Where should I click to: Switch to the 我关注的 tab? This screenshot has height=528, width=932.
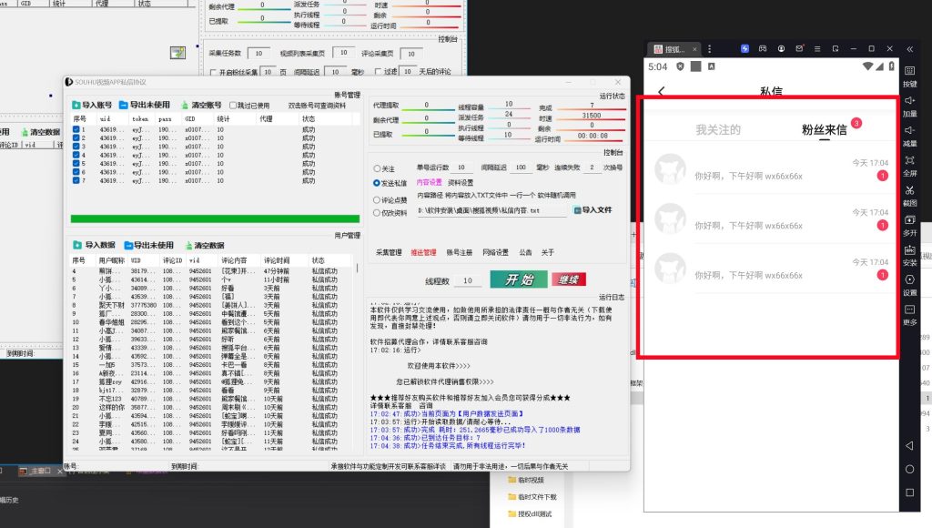tap(718, 130)
